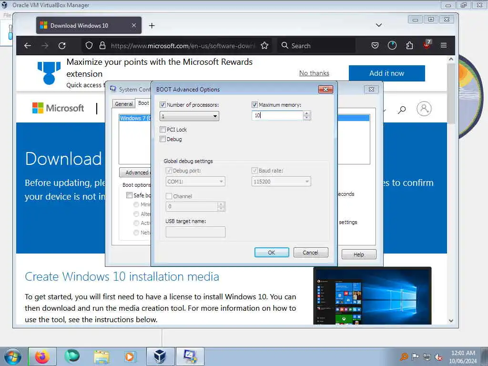Open the COM1 debug port dropdown
The width and height of the screenshot is (488, 366).
[195, 182]
